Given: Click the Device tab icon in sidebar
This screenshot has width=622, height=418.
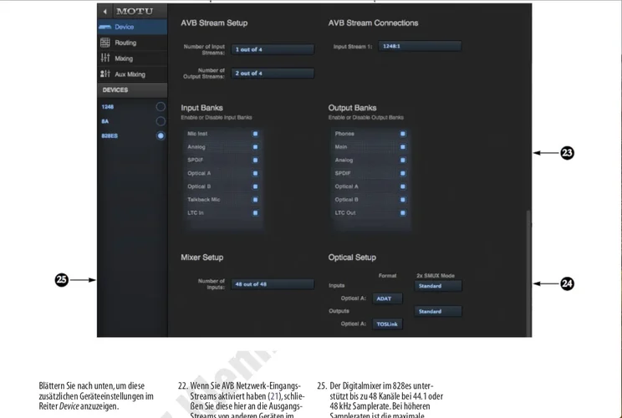Looking at the screenshot, I should point(105,27).
